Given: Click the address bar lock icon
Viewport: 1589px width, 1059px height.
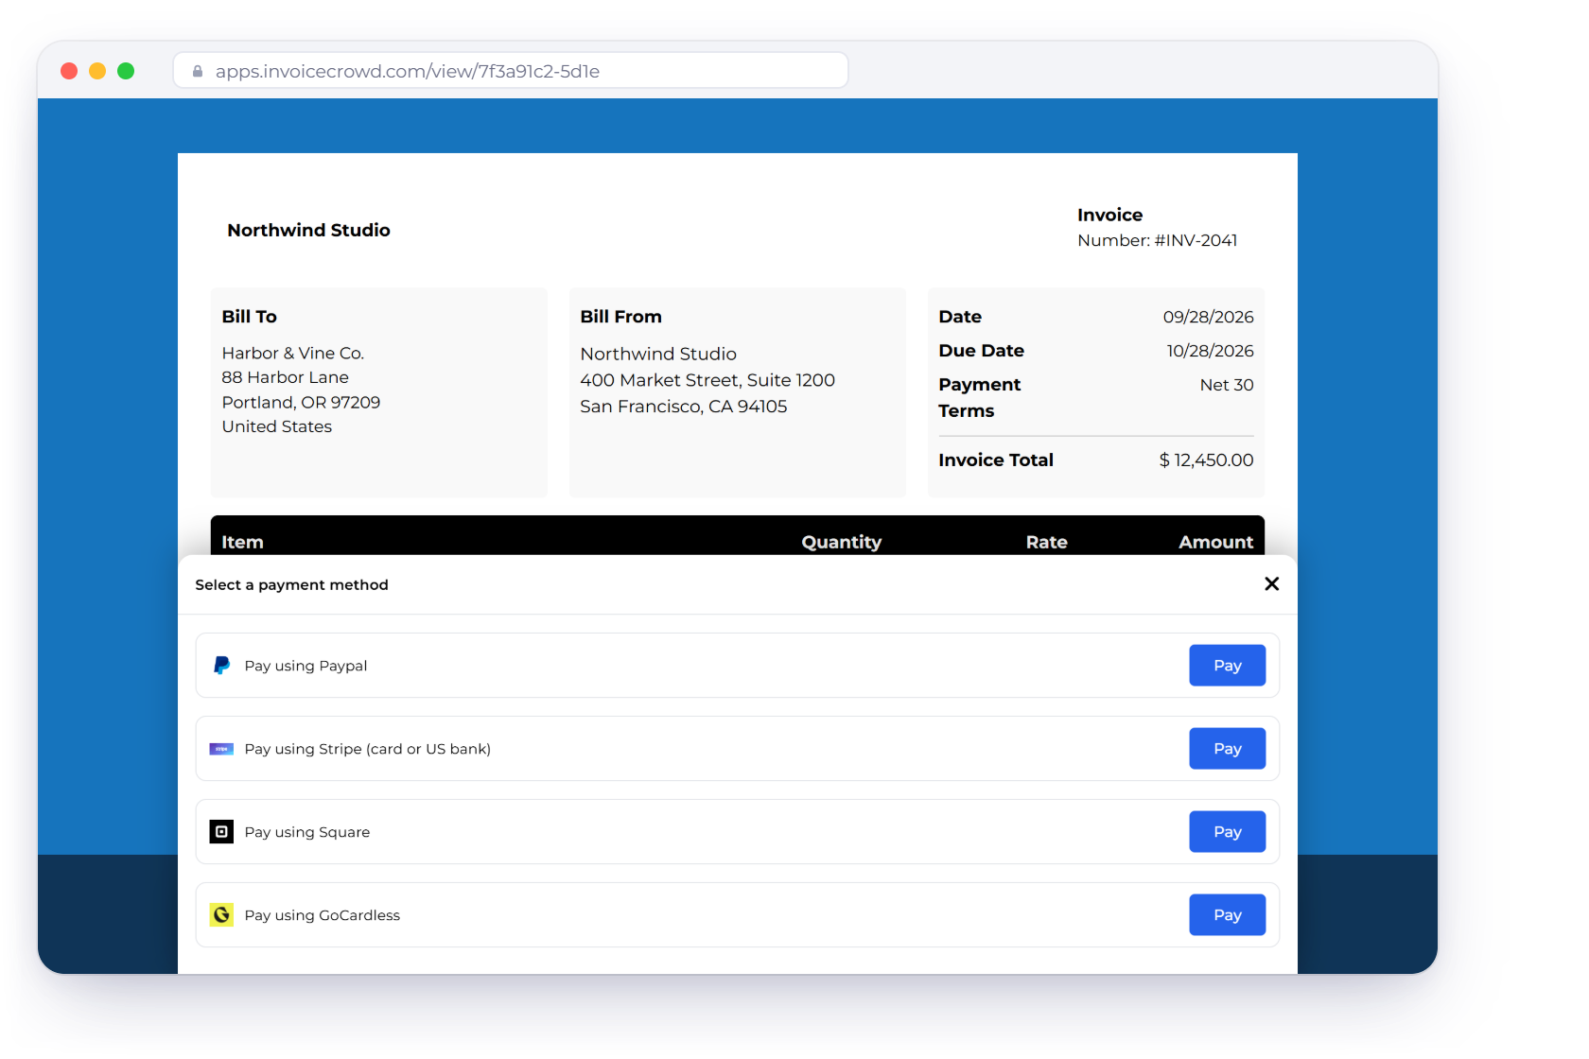Looking at the screenshot, I should [x=198, y=71].
